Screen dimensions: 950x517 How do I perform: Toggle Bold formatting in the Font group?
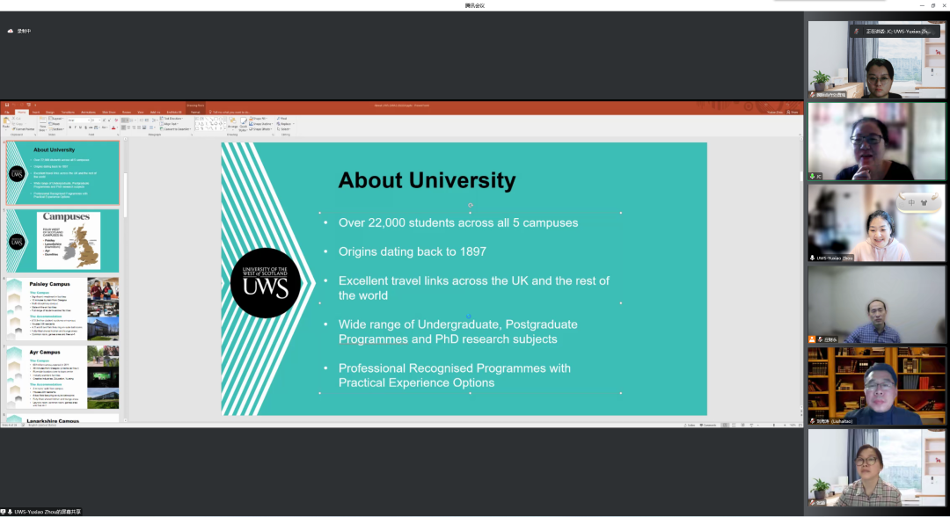70,127
